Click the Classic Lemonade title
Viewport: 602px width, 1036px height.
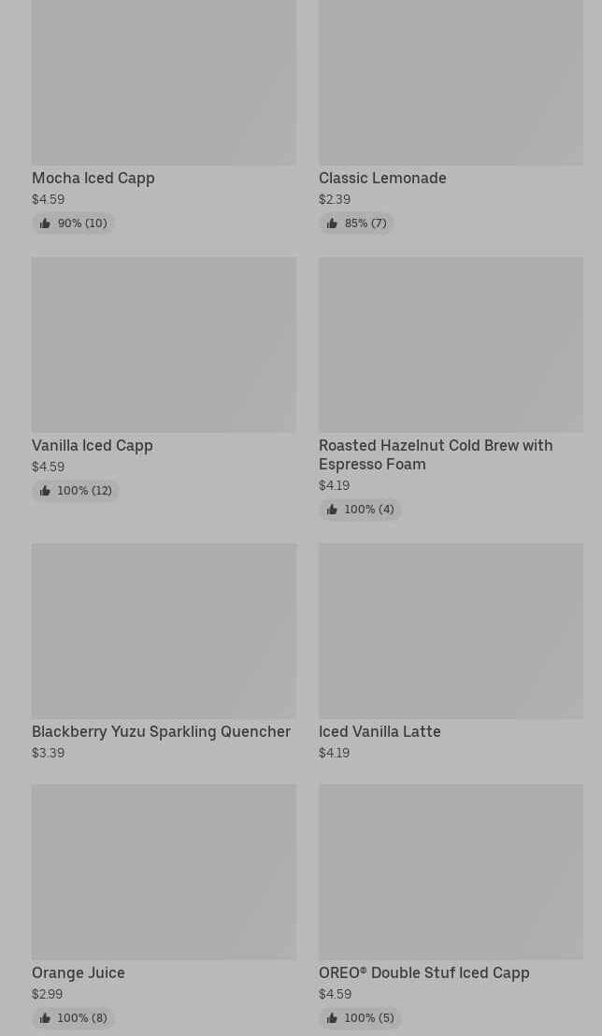click(x=382, y=178)
